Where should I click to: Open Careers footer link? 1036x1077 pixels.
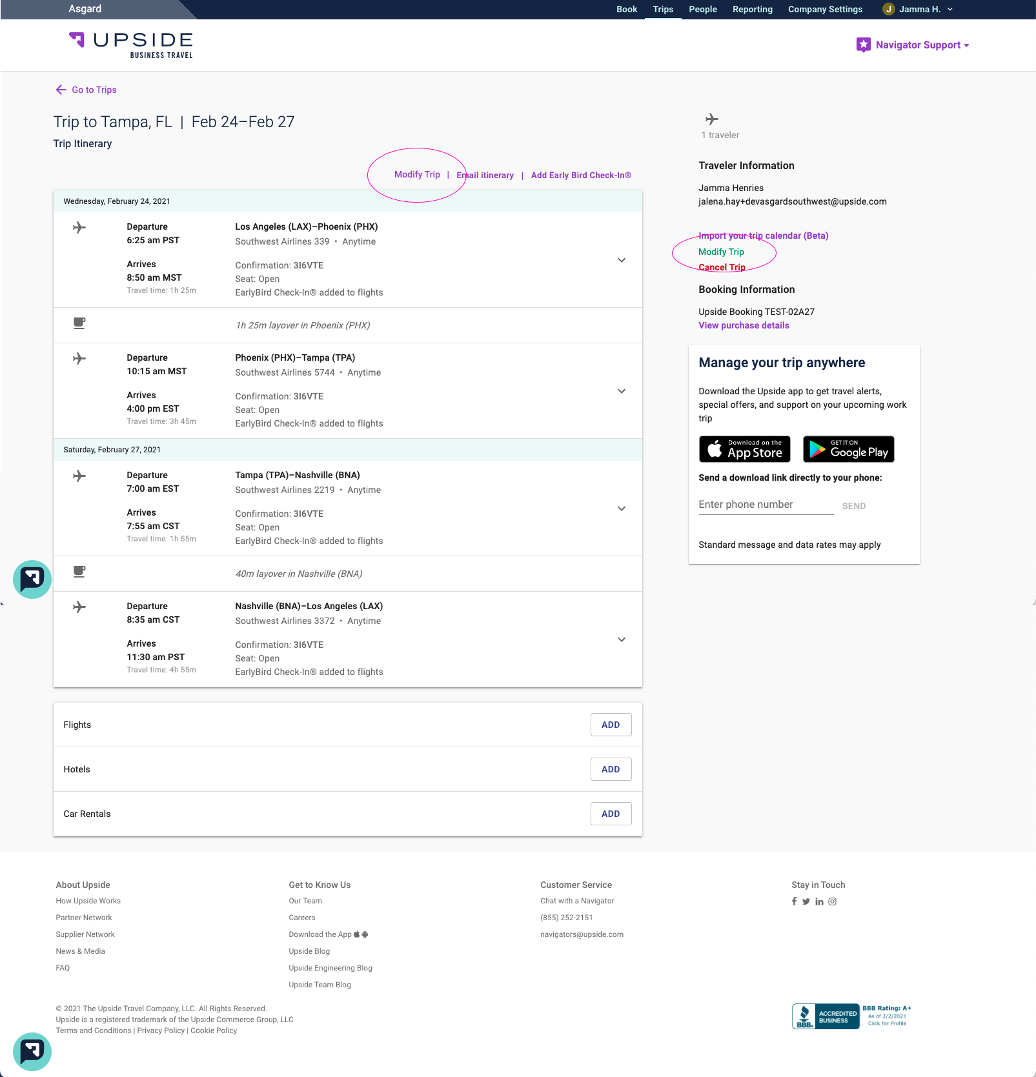[302, 918]
